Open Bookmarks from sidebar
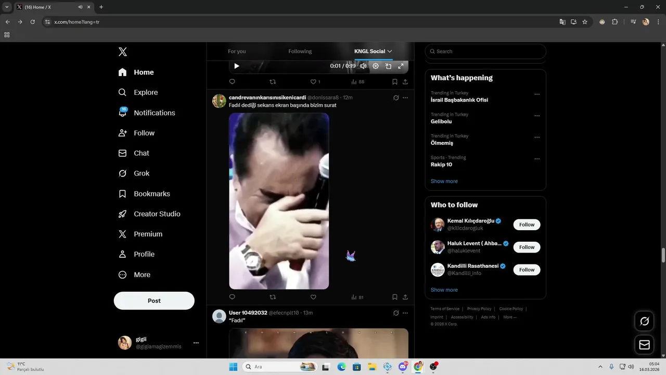The width and height of the screenshot is (666, 375). 144,194
